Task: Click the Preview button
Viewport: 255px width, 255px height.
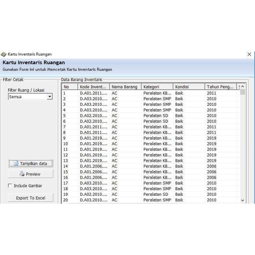Action: (30, 174)
